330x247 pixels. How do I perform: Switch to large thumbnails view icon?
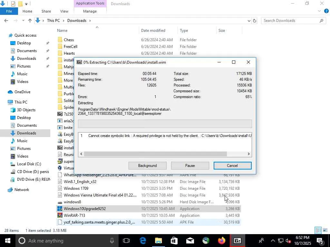325,230
